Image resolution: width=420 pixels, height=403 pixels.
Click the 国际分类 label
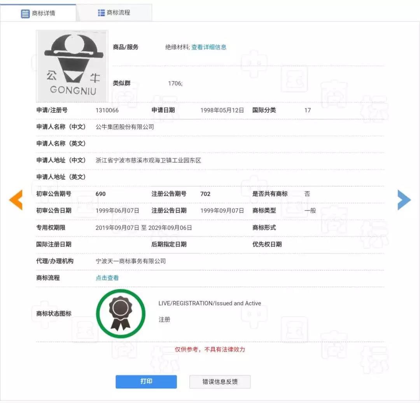264,110
